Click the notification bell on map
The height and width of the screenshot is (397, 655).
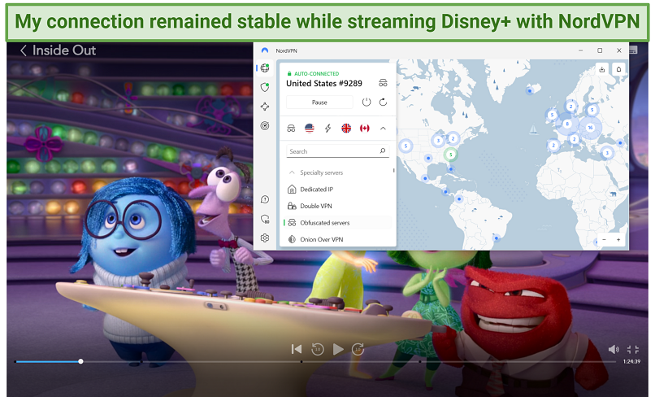[618, 69]
